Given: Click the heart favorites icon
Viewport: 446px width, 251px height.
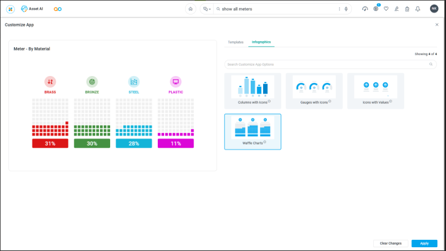Looking at the screenshot, I should (386, 9).
